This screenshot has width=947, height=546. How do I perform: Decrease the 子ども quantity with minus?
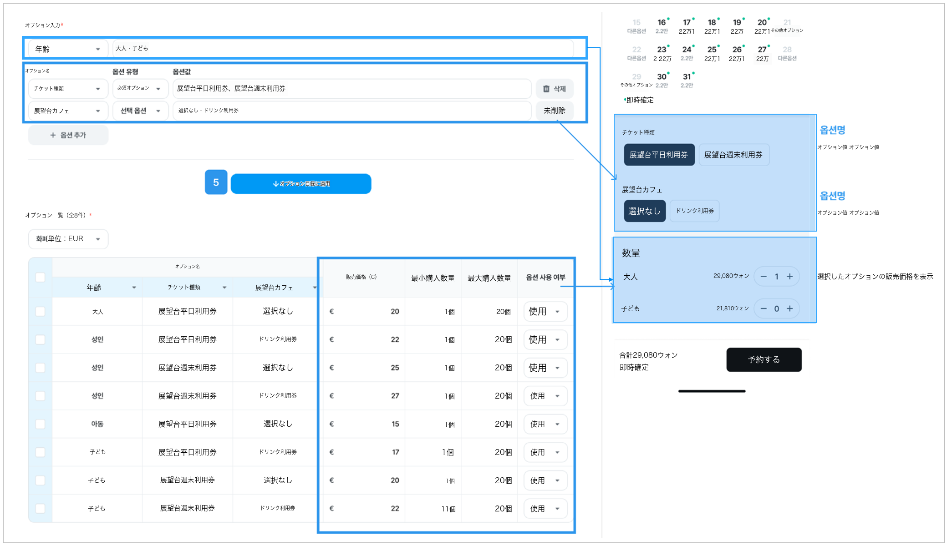point(764,308)
